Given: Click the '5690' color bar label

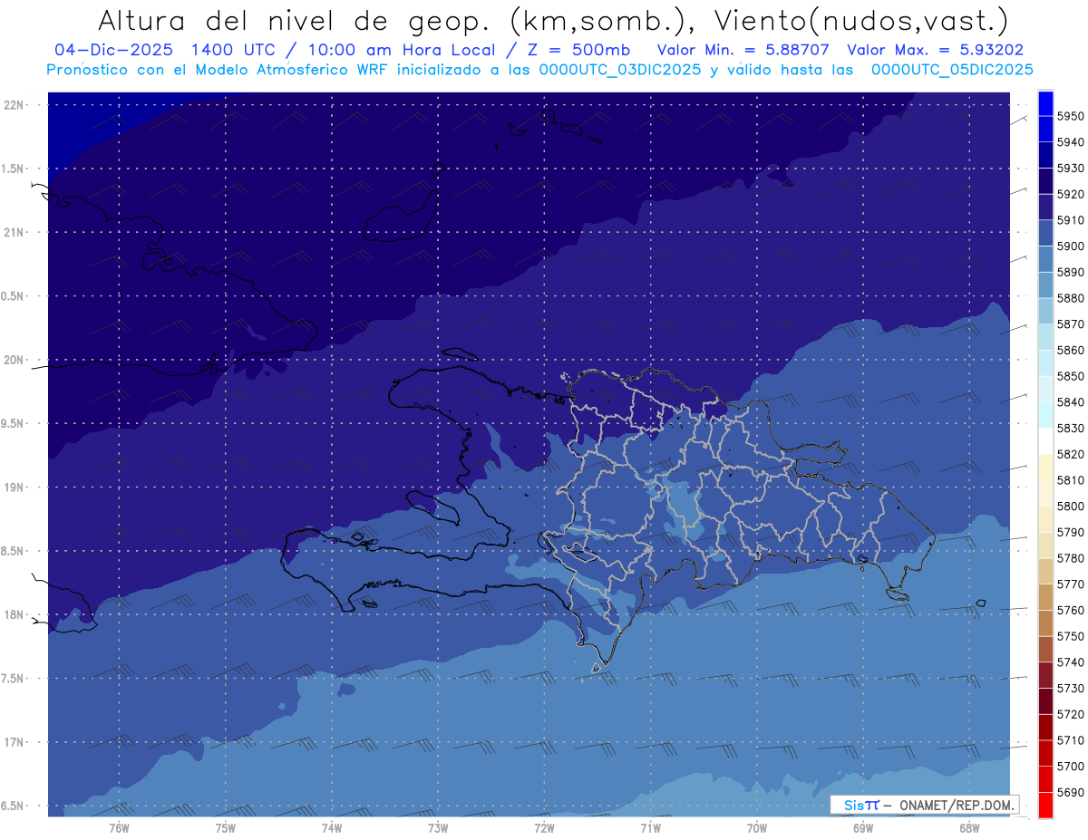Looking at the screenshot, I should pyautogui.click(x=1071, y=792).
